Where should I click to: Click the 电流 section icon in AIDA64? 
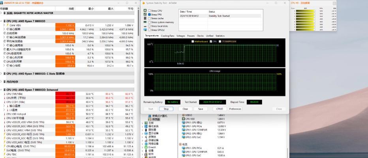(x=180, y=144)
